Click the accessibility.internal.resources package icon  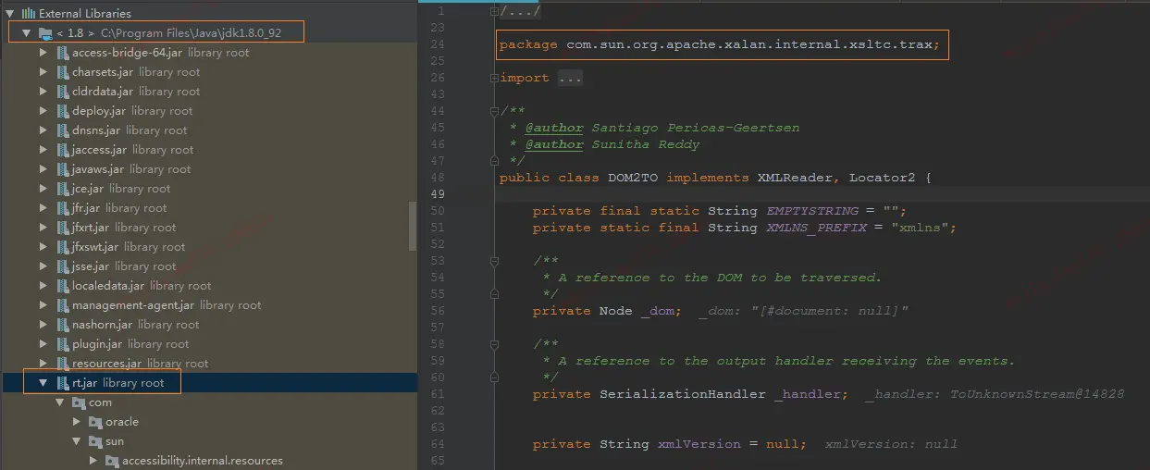113,461
